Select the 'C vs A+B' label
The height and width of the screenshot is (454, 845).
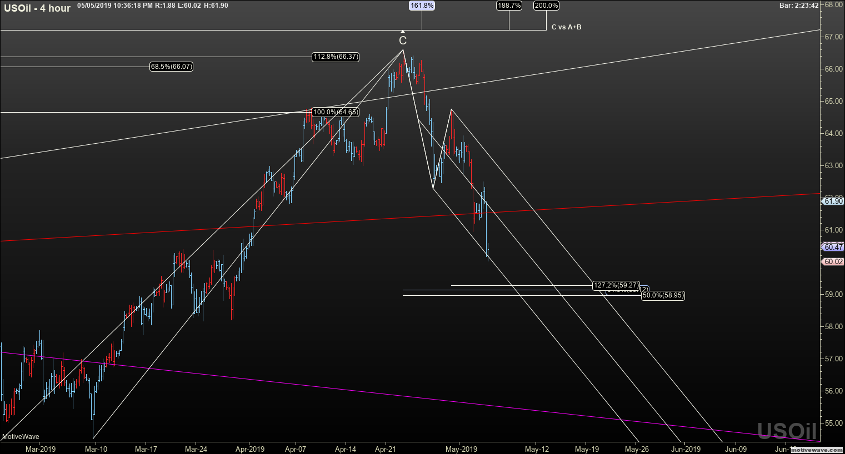coord(567,27)
